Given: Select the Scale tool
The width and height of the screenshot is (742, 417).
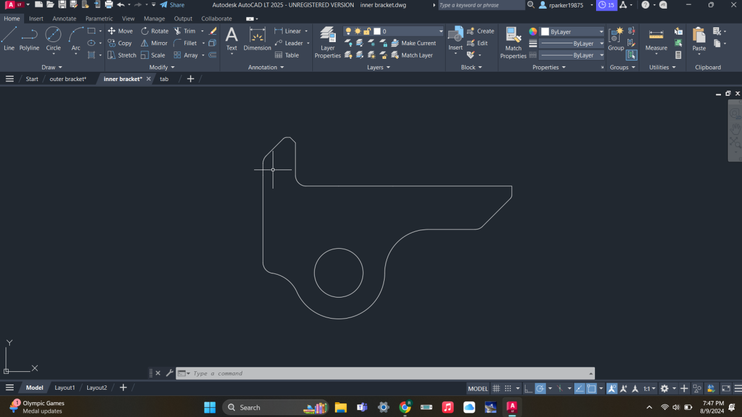Looking at the screenshot, I should [x=153, y=55].
